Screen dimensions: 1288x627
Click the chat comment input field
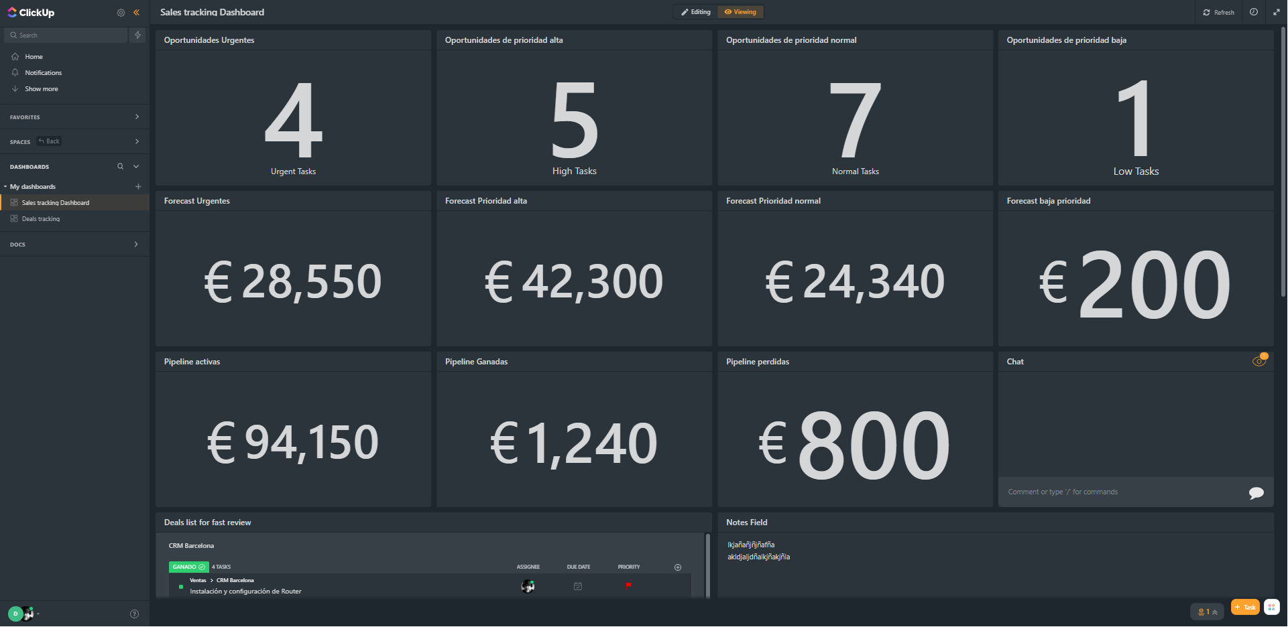[1120, 492]
